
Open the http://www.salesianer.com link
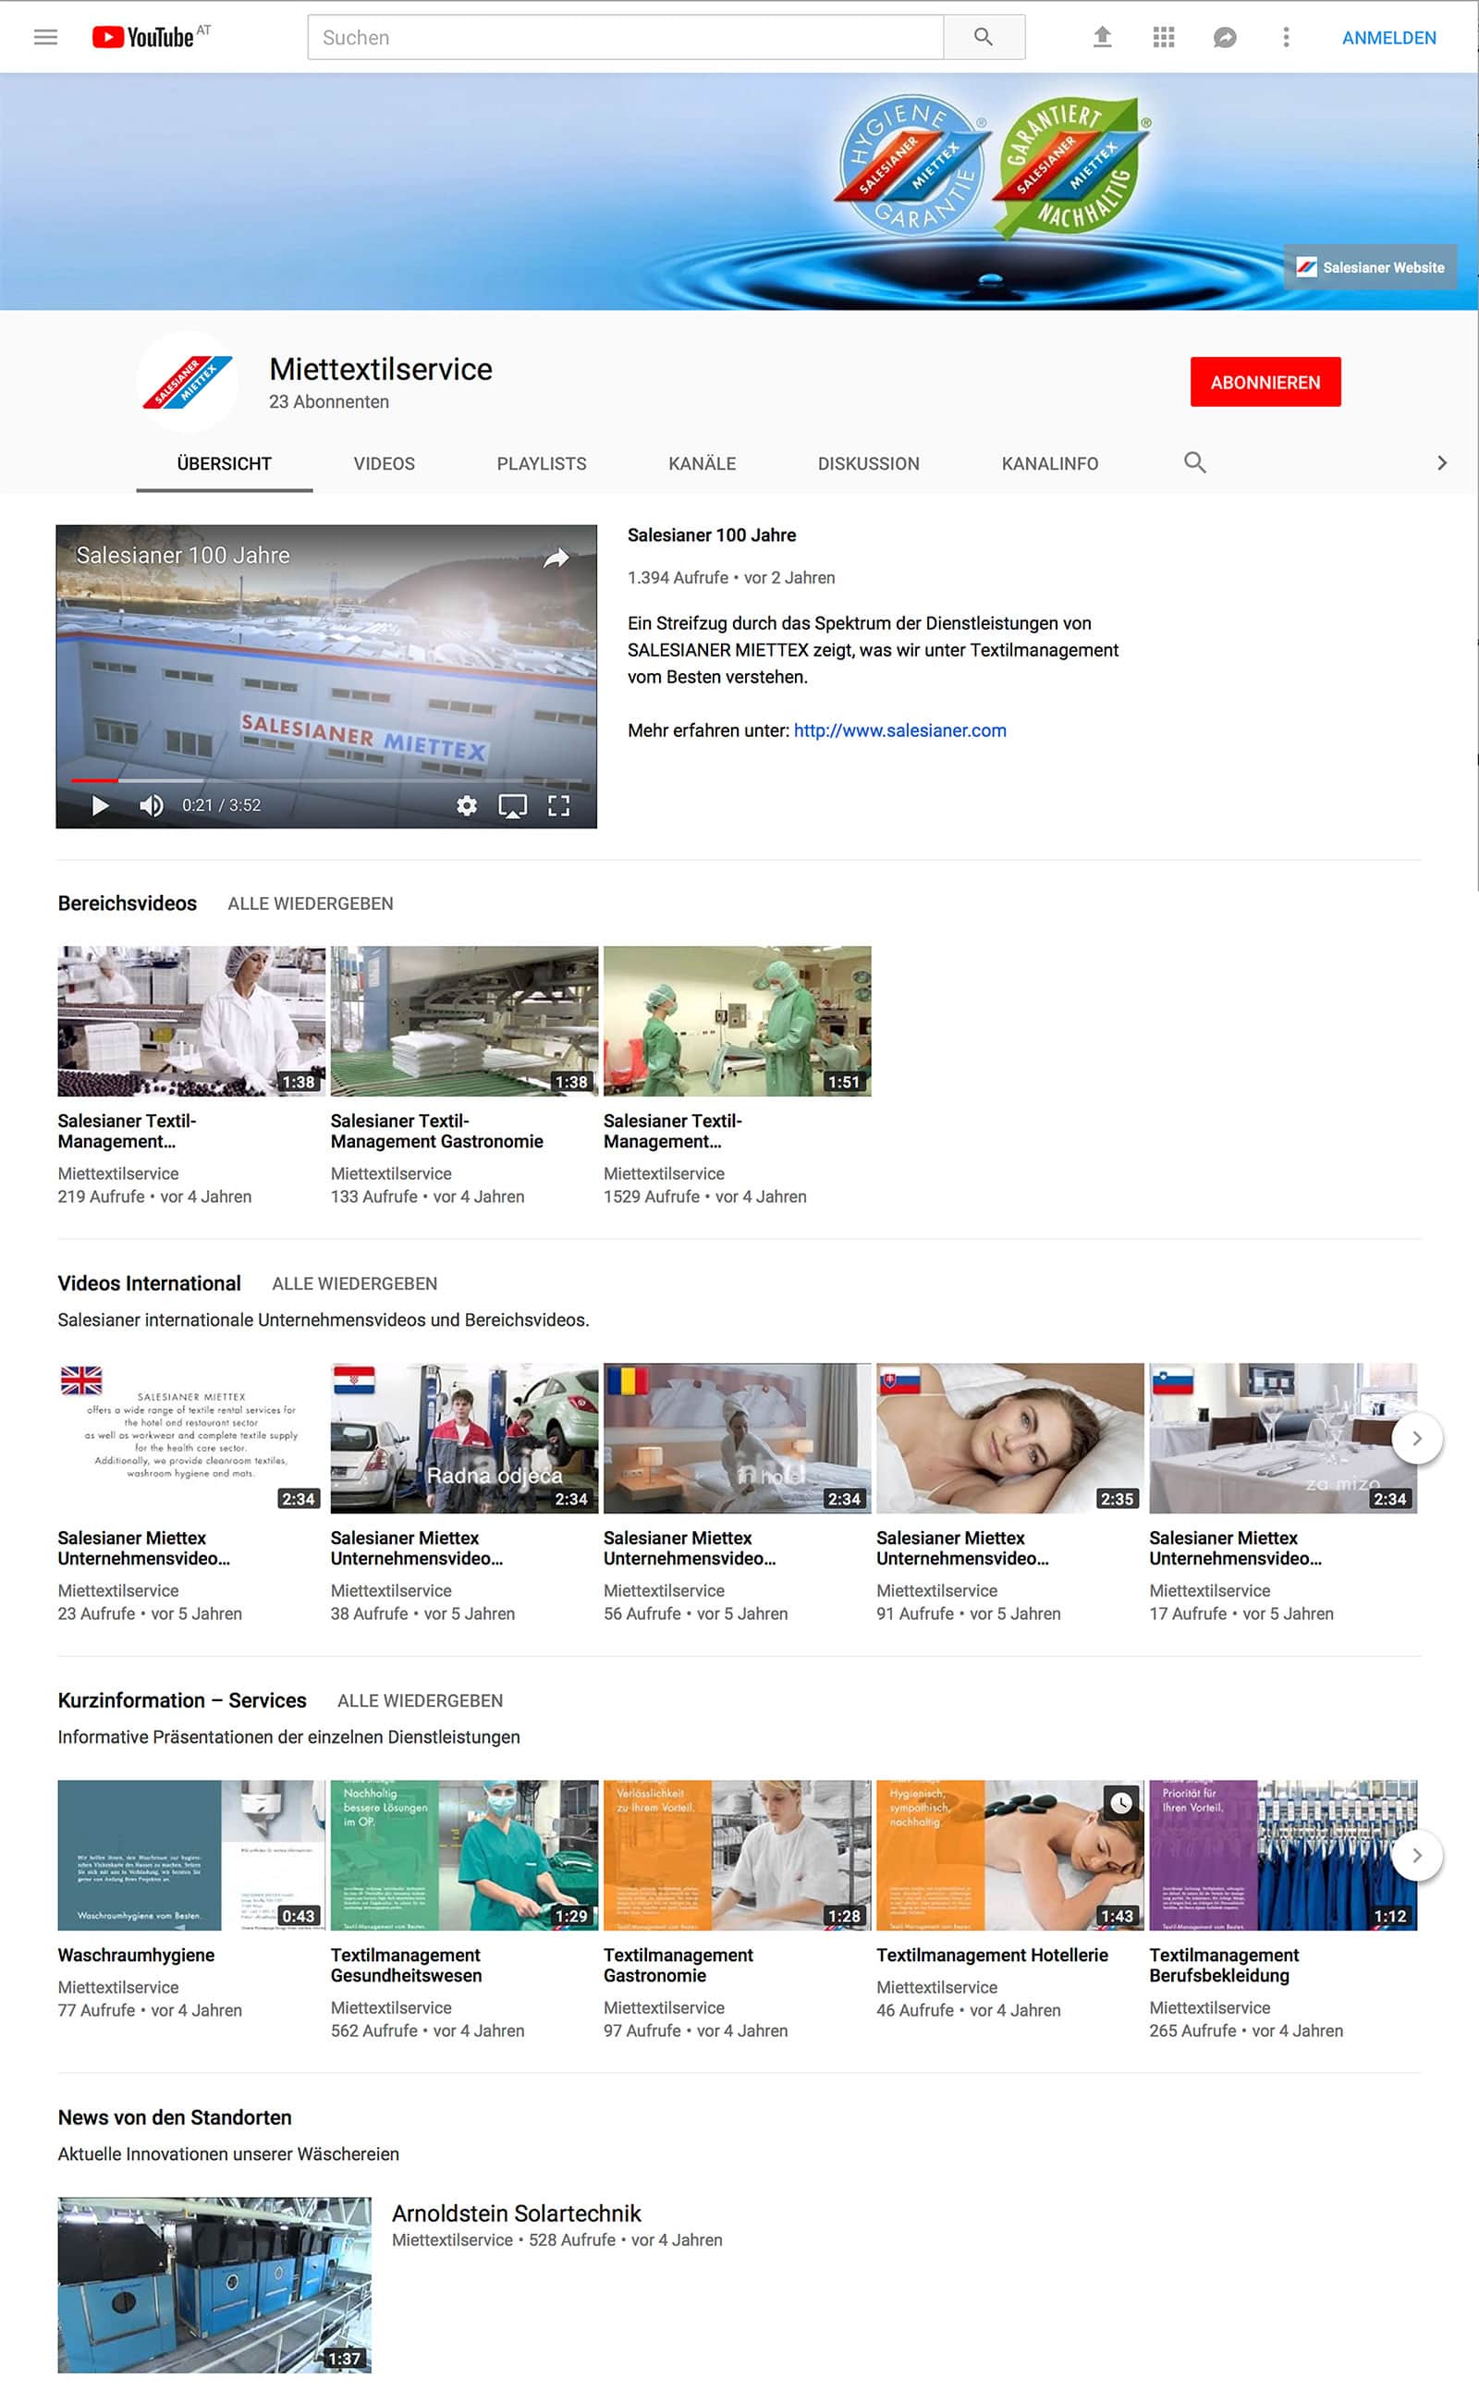click(x=900, y=730)
